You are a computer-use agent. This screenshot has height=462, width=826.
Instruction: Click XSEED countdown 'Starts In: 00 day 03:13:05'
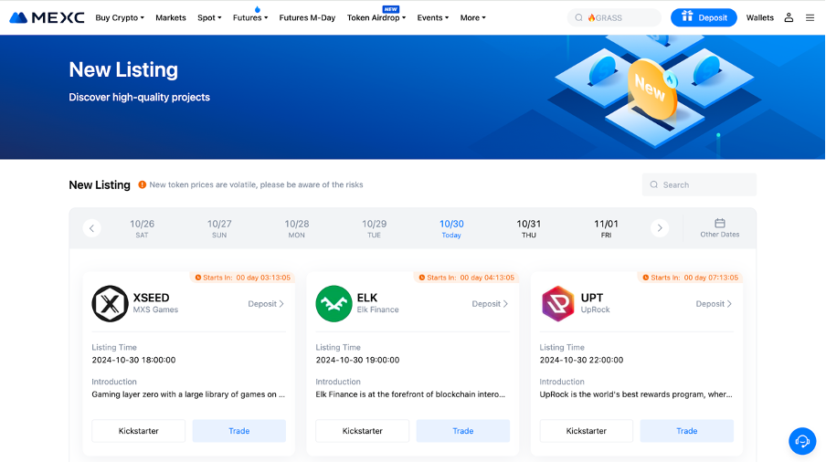click(x=242, y=278)
